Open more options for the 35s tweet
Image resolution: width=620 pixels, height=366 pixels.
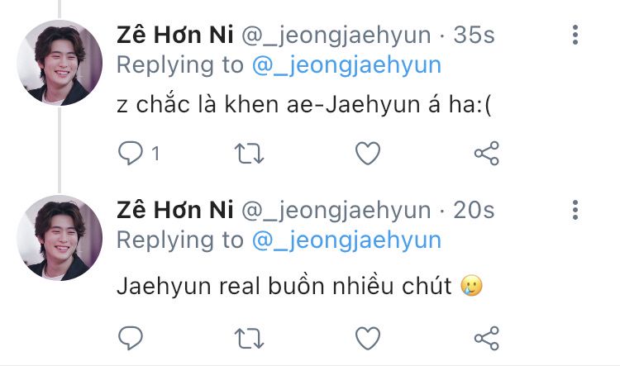[575, 35]
